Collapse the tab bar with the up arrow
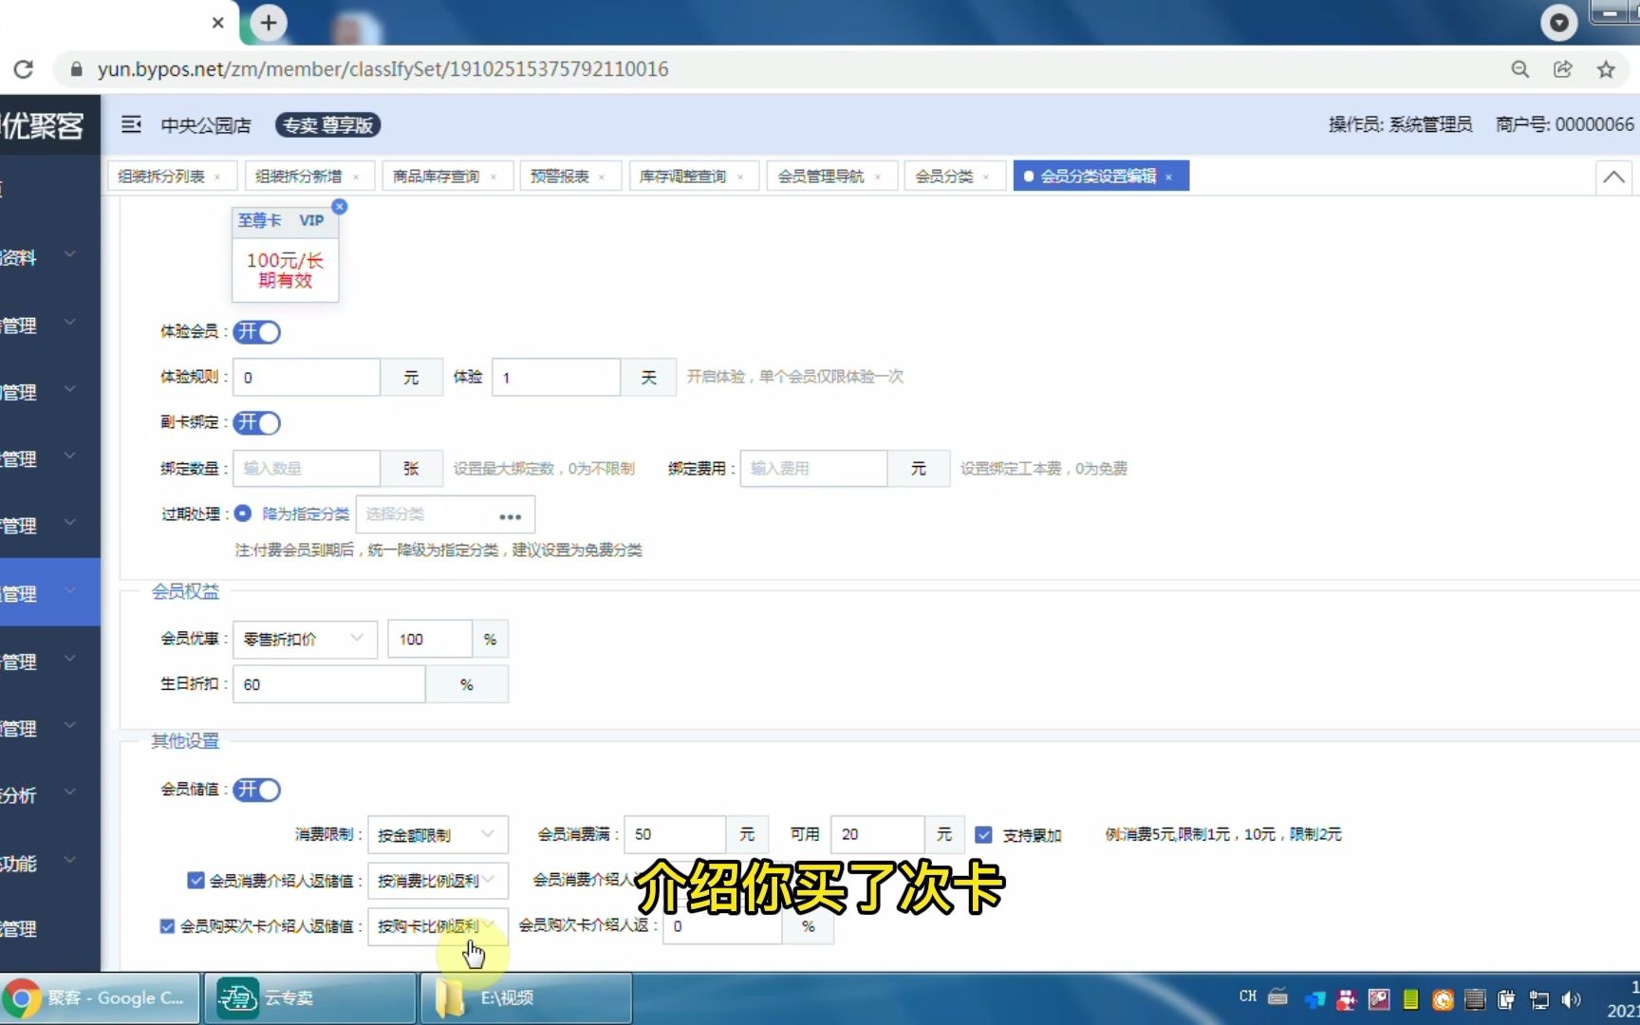The height and width of the screenshot is (1025, 1640). pos(1613,177)
